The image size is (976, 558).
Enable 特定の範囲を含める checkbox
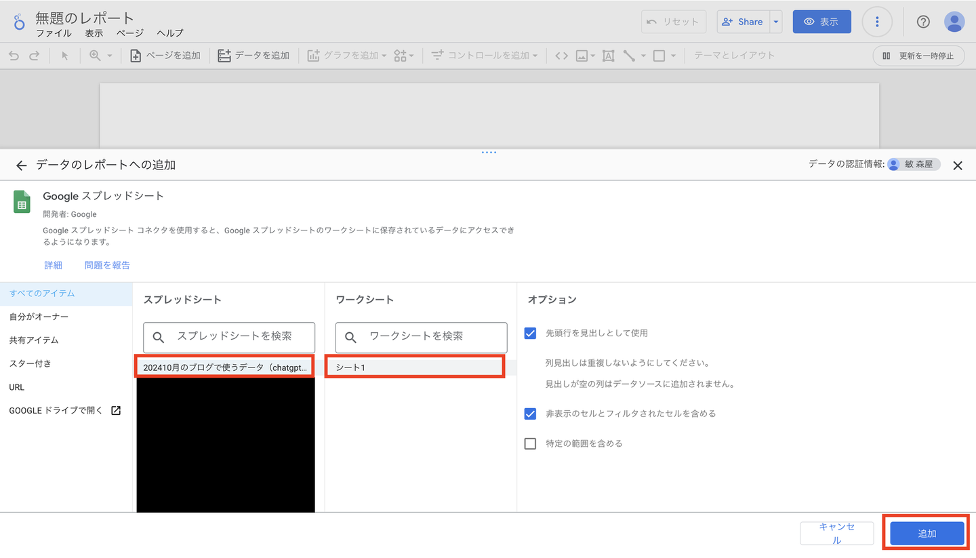coord(530,443)
